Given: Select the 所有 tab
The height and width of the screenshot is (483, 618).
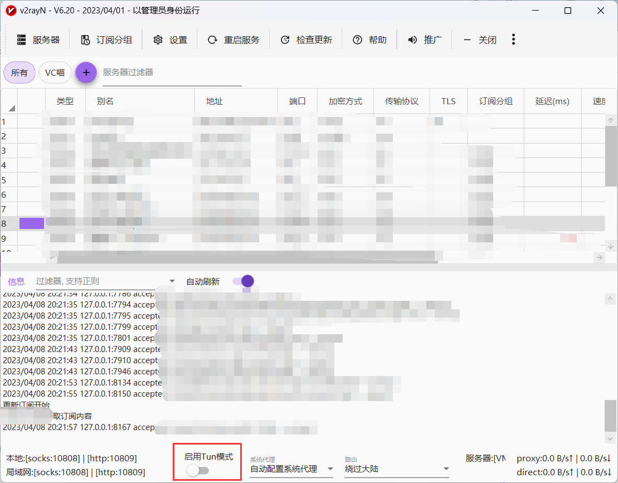Looking at the screenshot, I should [x=20, y=72].
